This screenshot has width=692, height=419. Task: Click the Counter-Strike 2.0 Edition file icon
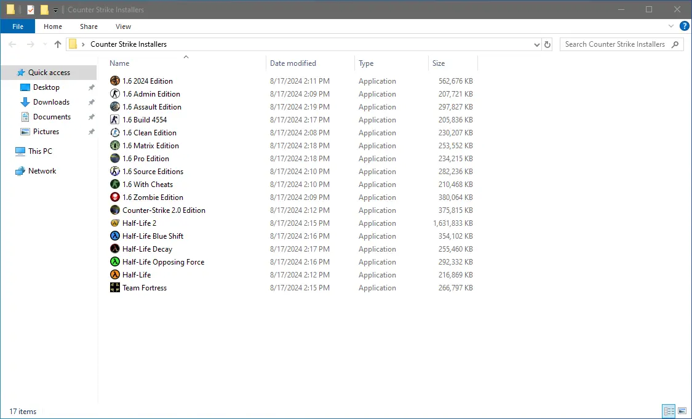[x=115, y=210]
